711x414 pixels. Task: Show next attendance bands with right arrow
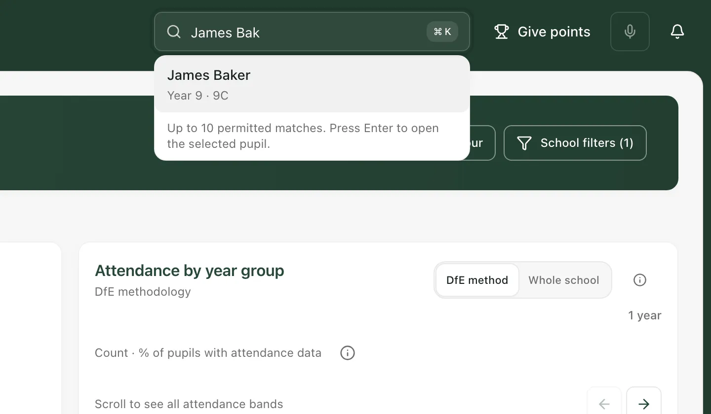(x=643, y=404)
